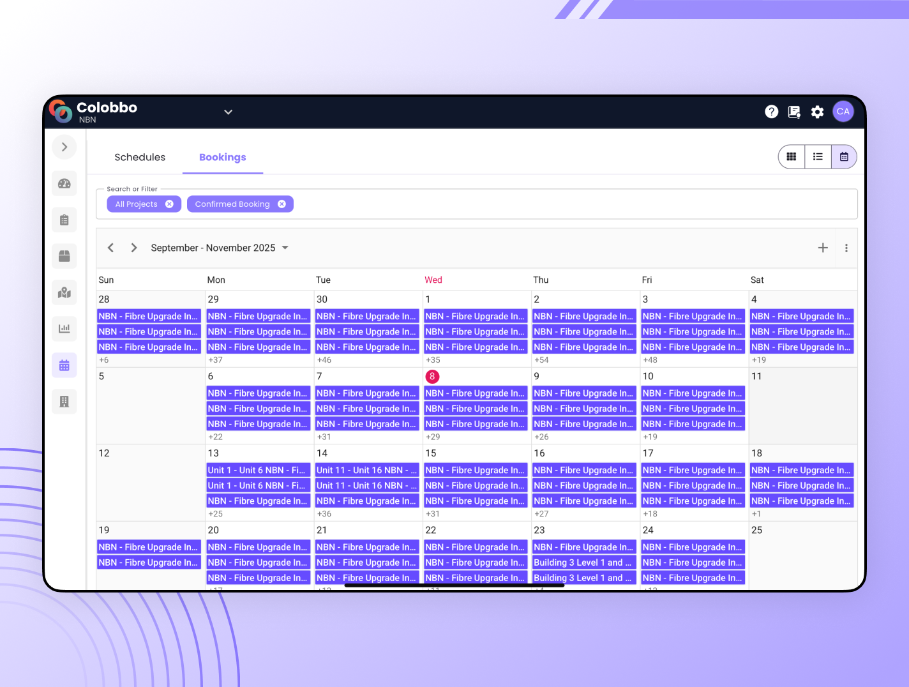Open the help question mark icon
909x687 pixels.
tap(771, 112)
